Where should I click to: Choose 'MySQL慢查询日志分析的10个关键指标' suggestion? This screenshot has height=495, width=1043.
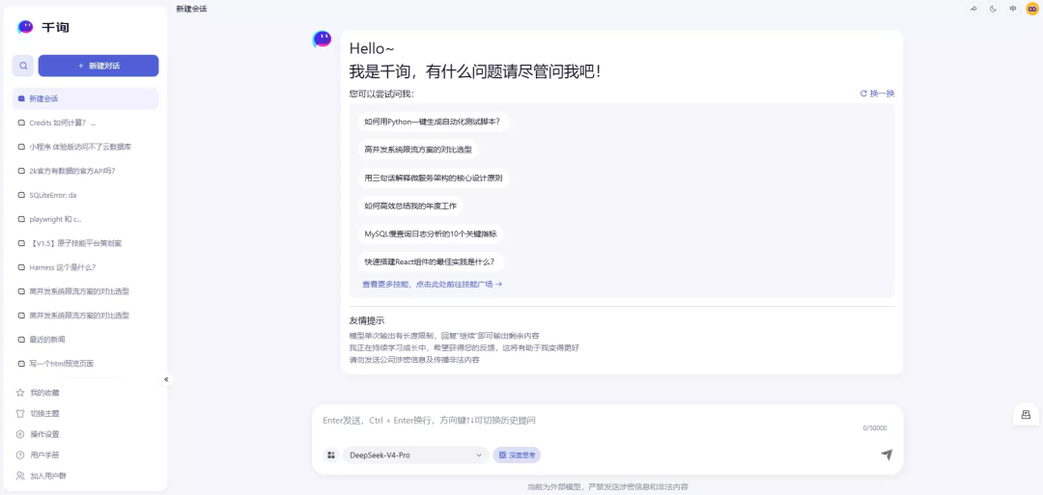click(x=431, y=234)
